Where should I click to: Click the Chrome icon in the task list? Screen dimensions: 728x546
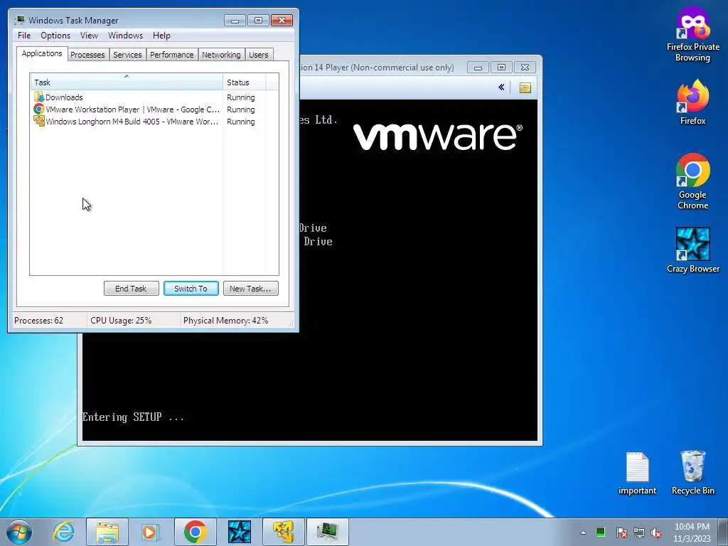pyautogui.click(x=39, y=109)
